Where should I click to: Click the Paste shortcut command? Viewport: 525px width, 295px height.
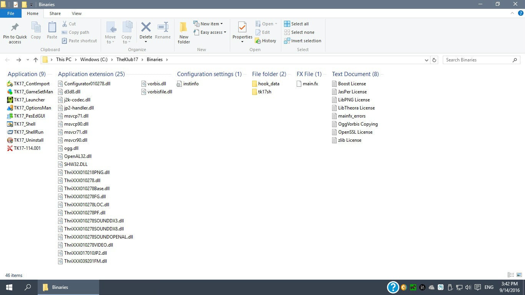[x=79, y=41]
